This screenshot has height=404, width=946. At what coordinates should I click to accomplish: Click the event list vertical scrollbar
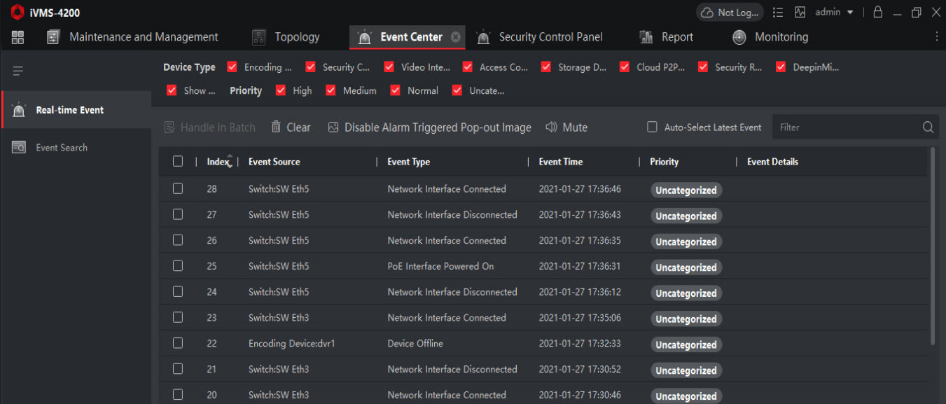(x=932, y=245)
